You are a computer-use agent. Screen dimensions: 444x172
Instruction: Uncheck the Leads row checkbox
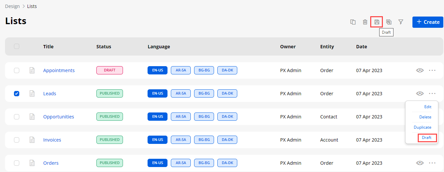tap(17, 94)
